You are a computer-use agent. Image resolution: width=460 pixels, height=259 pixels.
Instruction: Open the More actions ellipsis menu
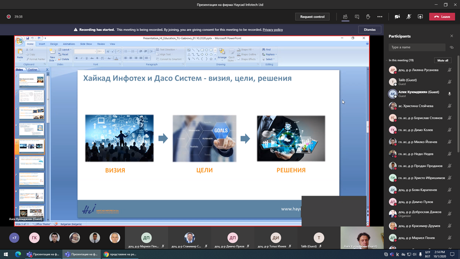point(380,17)
